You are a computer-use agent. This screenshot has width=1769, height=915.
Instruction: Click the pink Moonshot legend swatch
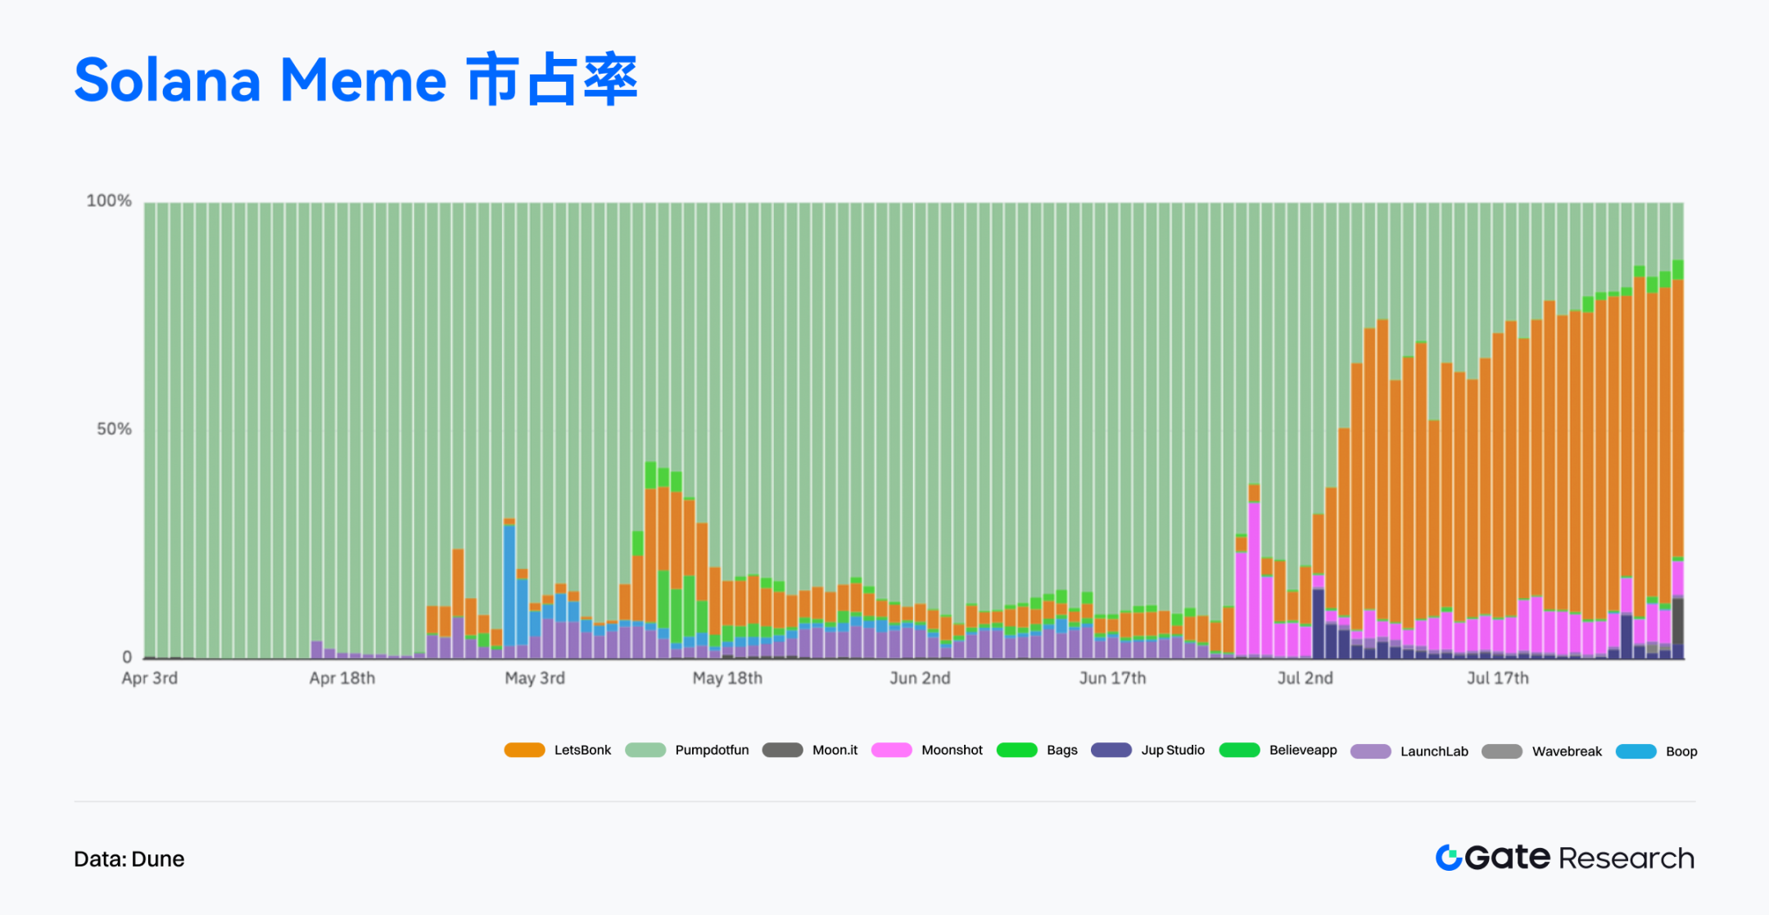(x=891, y=750)
